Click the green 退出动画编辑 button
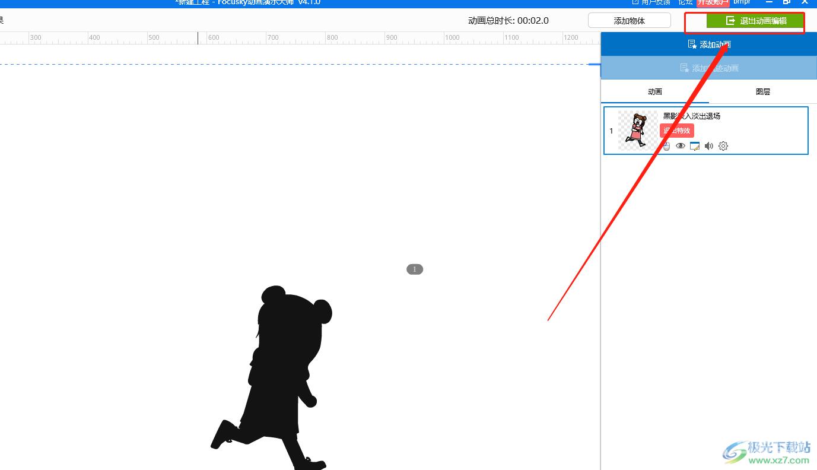Viewport: 817px width, 470px height. 755,21
